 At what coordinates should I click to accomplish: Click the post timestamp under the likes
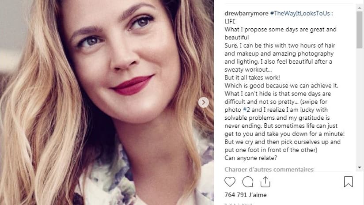(x=239, y=204)
